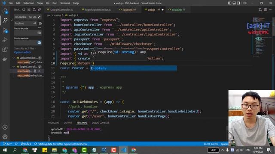Collapse the Replace toggle chevron

point(12,20)
